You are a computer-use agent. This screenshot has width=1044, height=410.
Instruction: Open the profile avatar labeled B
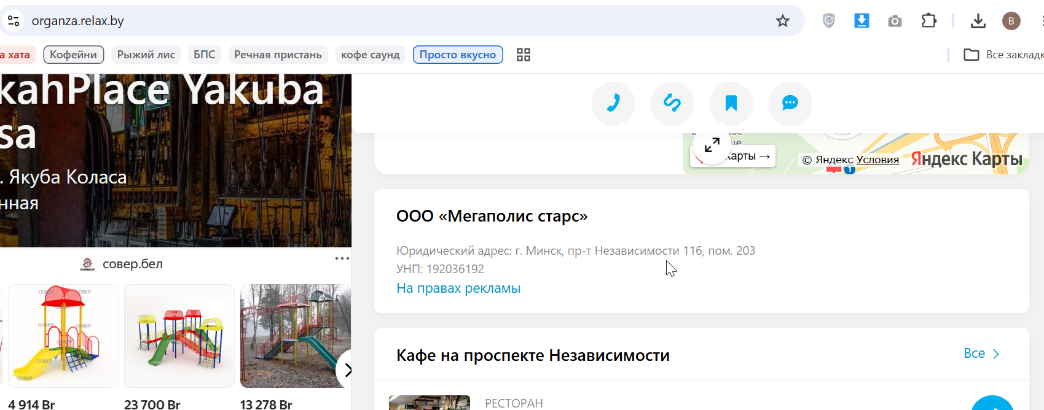(1011, 21)
